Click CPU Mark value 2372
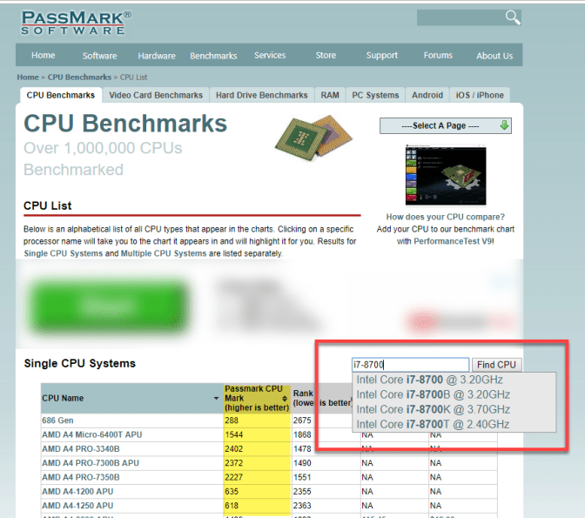 point(233,463)
